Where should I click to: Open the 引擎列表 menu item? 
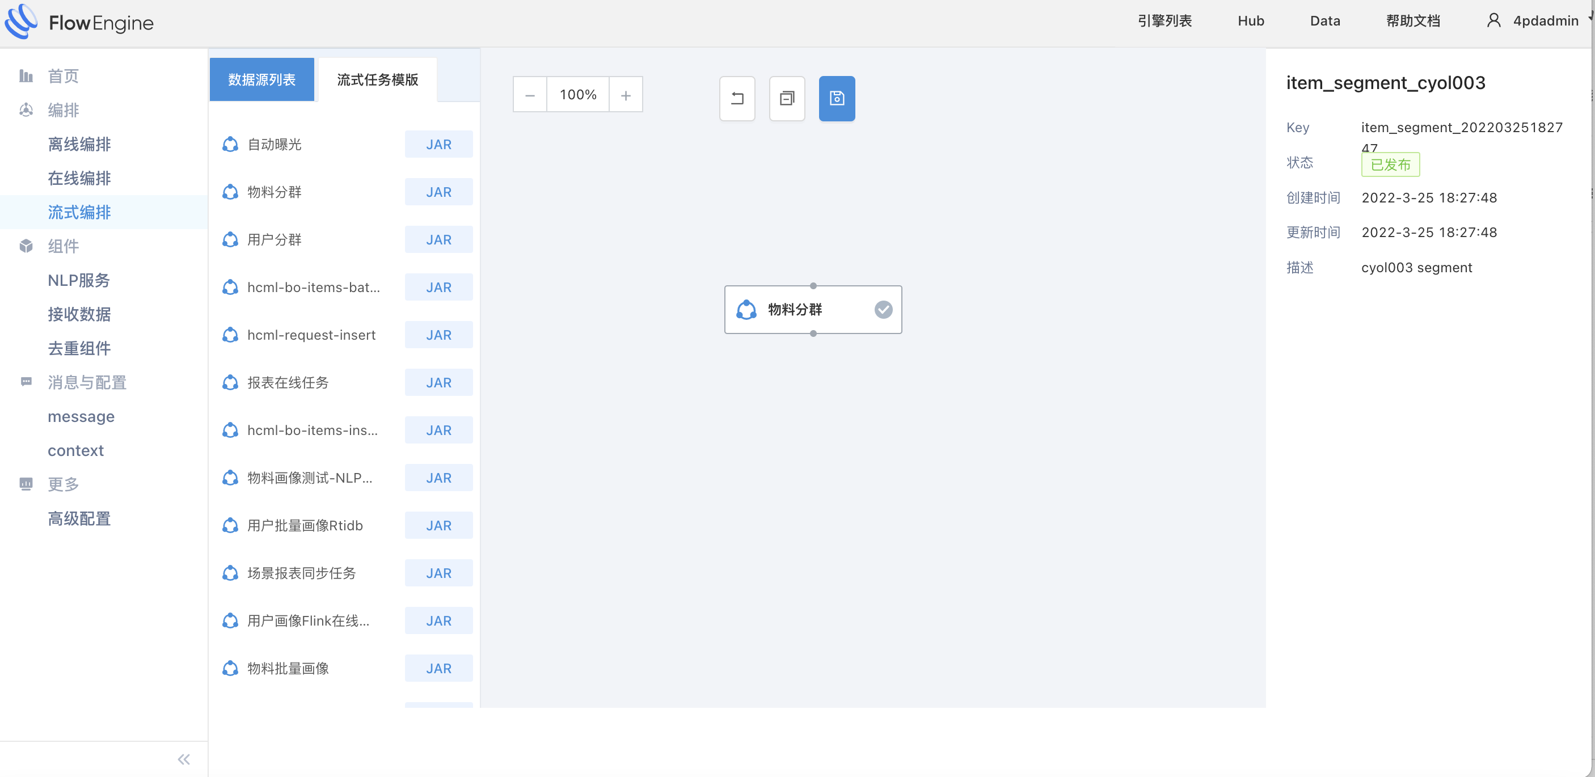1165,20
